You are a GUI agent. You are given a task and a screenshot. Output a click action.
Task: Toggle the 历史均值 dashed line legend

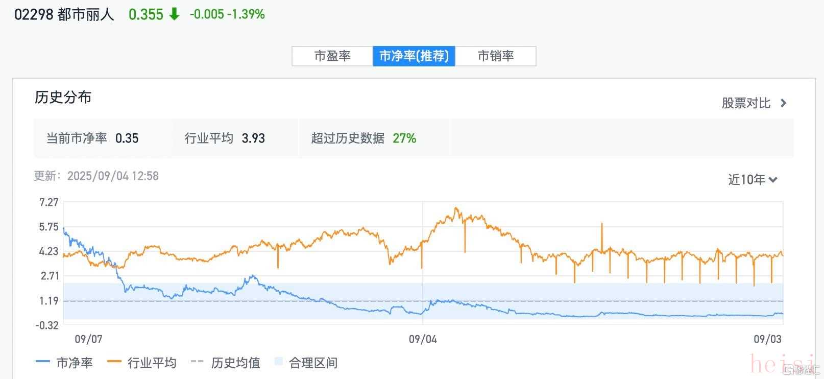[226, 363]
